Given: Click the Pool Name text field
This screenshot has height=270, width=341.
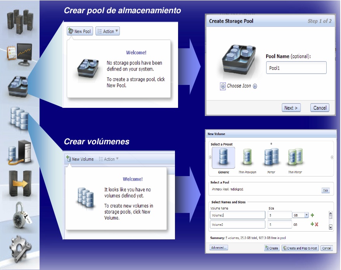Looking at the screenshot, I should coord(296,68).
